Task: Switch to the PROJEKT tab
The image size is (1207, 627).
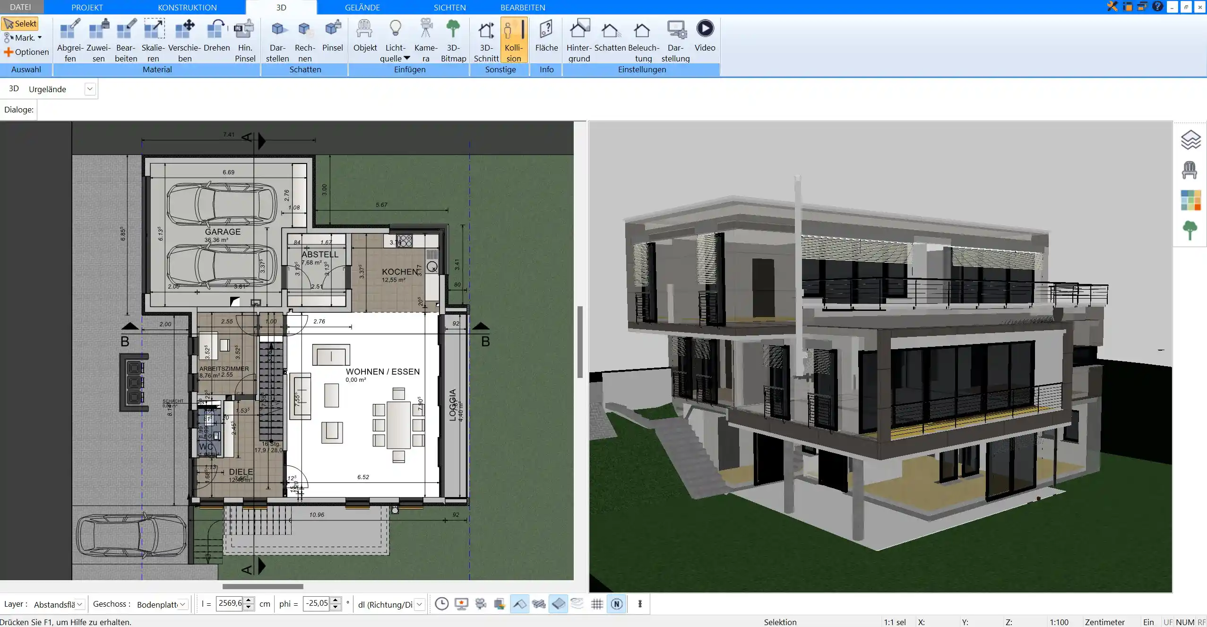Action: point(87,7)
